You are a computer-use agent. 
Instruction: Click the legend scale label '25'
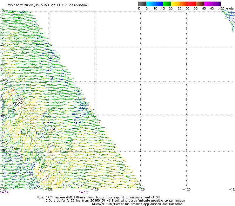coord(179,9)
